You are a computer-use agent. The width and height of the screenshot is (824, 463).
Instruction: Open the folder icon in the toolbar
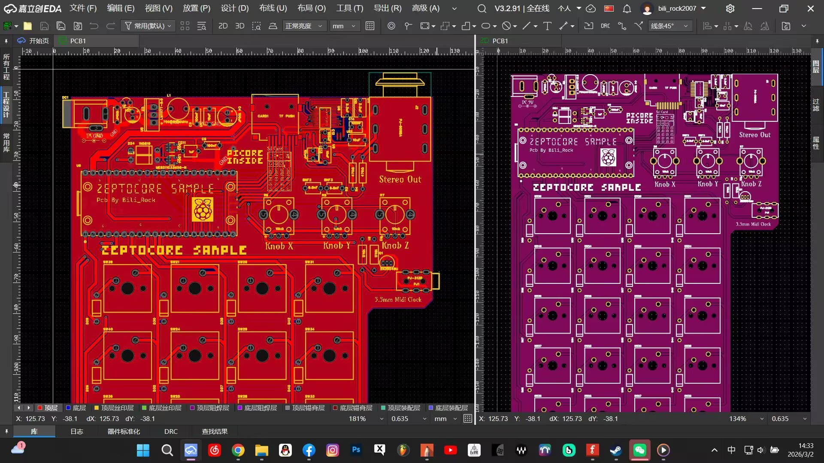pyautogui.click(x=27, y=26)
